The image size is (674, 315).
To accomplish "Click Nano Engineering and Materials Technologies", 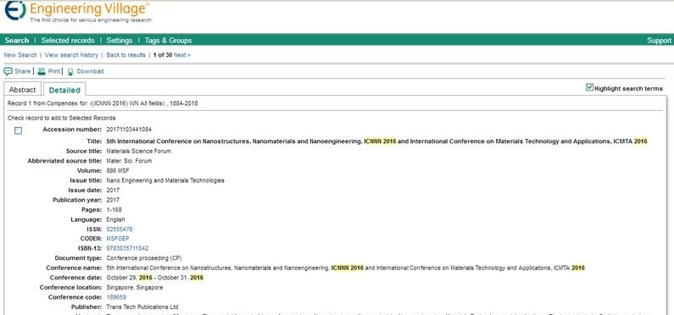I will pyautogui.click(x=165, y=180).
